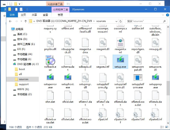Select the reagent.dll file icon
170x130 pixels.
tap(103, 42)
